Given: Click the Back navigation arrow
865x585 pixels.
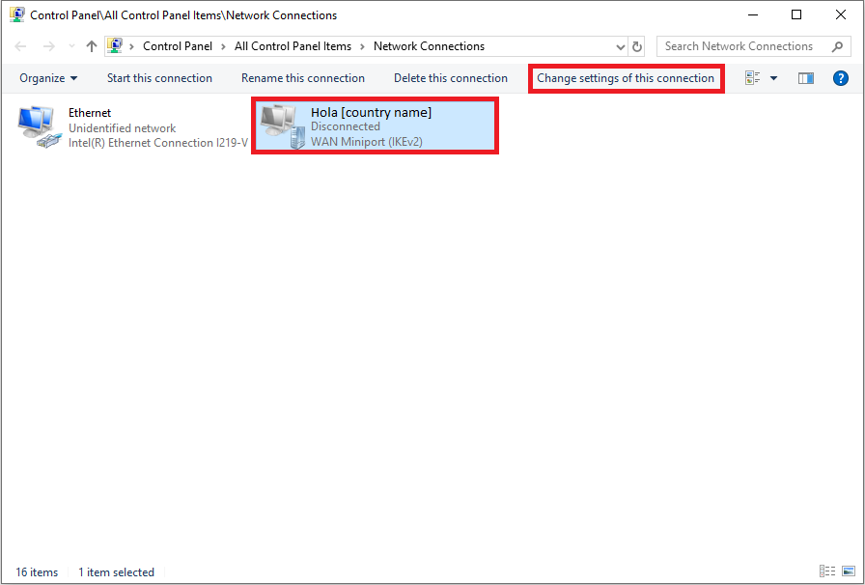Looking at the screenshot, I should click(x=20, y=46).
